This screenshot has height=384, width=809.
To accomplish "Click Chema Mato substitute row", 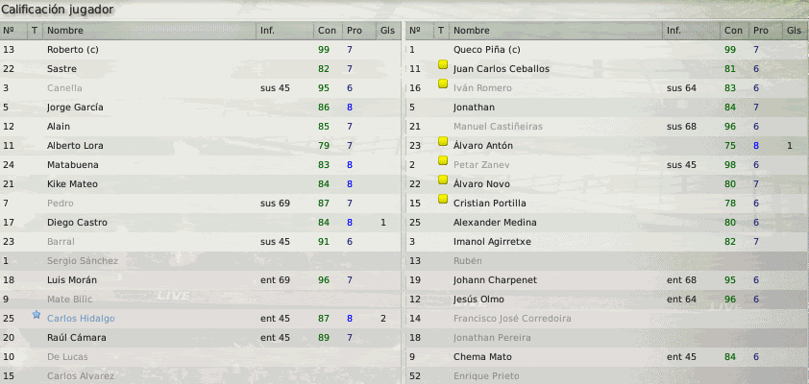I will tap(607, 357).
